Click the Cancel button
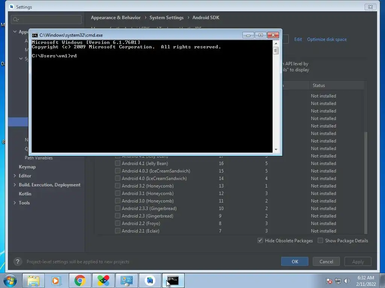The width and height of the screenshot is (385, 288). coord(326,261)
